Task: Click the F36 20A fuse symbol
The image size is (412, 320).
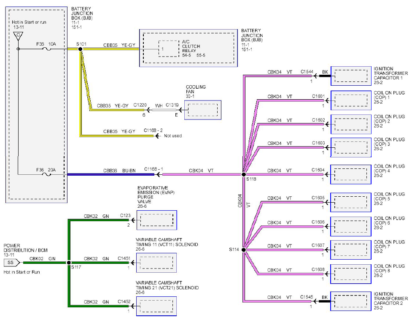Action: [x=47, y=174]
